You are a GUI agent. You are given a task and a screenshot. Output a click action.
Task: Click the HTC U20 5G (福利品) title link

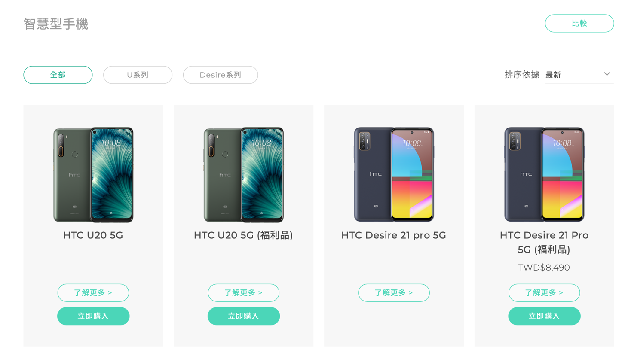pos(243,235)
